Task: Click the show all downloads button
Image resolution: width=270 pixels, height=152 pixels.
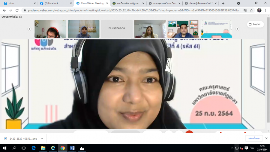Action: [x=254, y=138]
